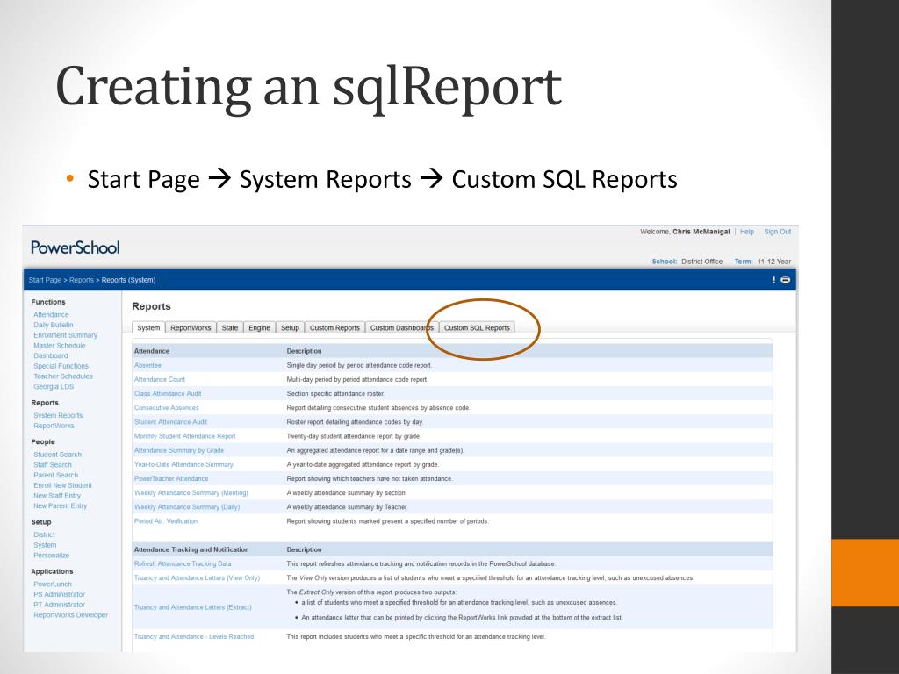The height and width of the screenshot is (674, 899).
Task: Open the State reports tab
Action: (230, 328)
